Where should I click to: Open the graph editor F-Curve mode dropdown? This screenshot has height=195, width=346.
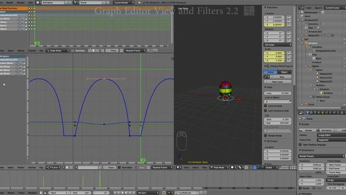(53, 167)
